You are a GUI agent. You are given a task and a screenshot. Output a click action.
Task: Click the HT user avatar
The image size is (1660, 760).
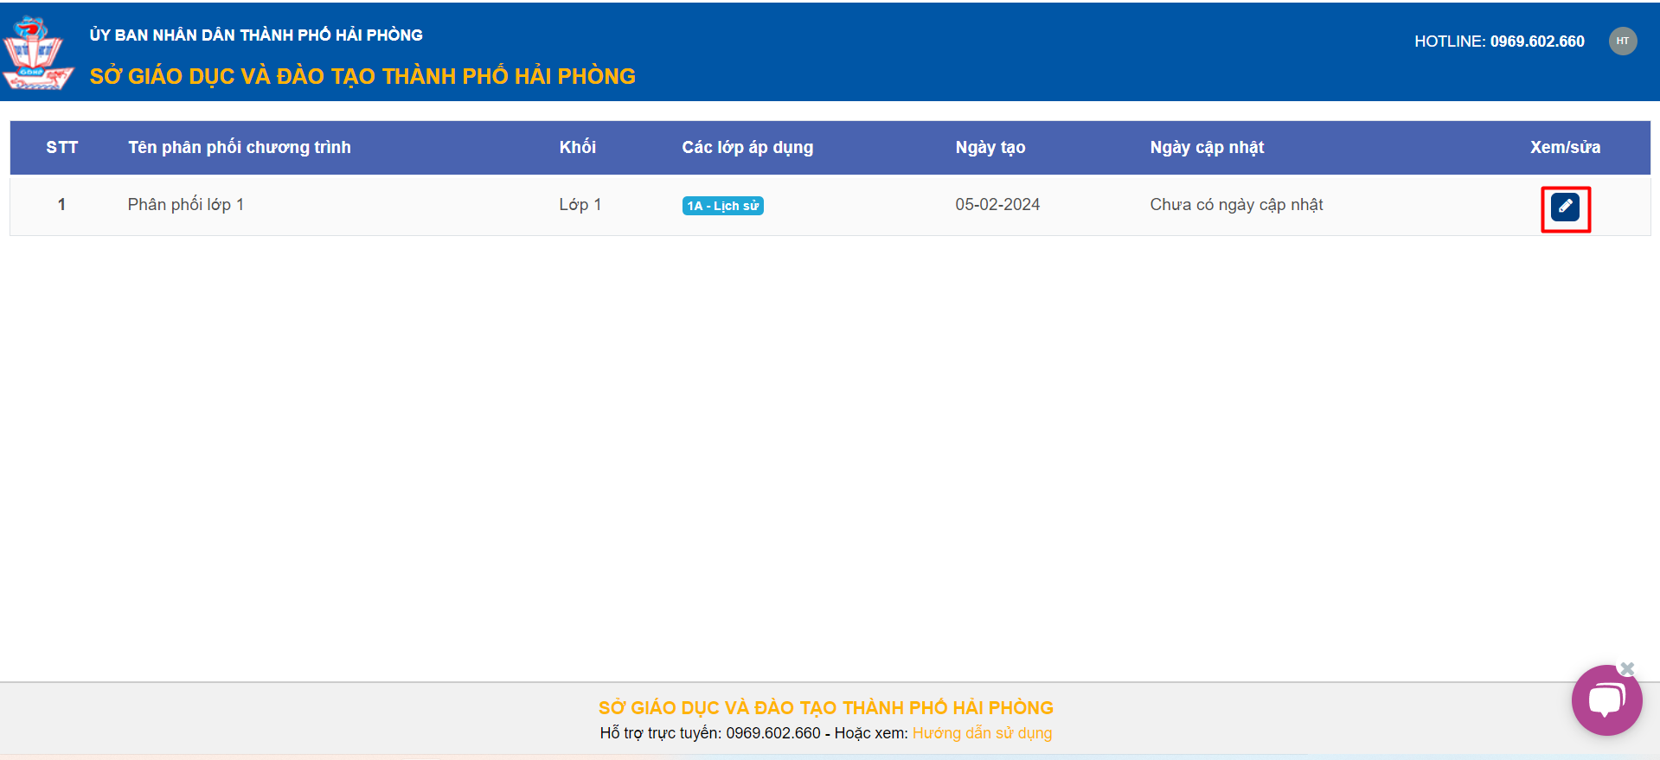[1622, 41]
